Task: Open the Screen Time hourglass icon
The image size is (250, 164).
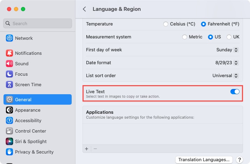Action: [9, 85]
